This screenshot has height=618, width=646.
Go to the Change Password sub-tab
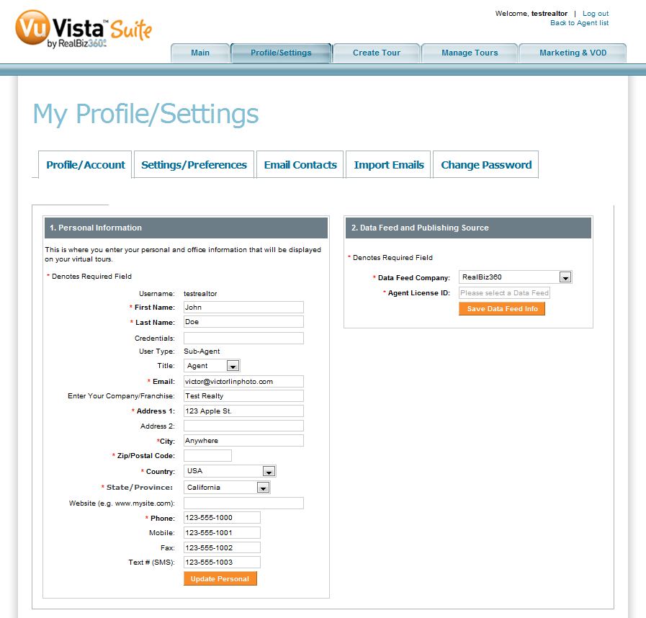[x=486, y=165]
